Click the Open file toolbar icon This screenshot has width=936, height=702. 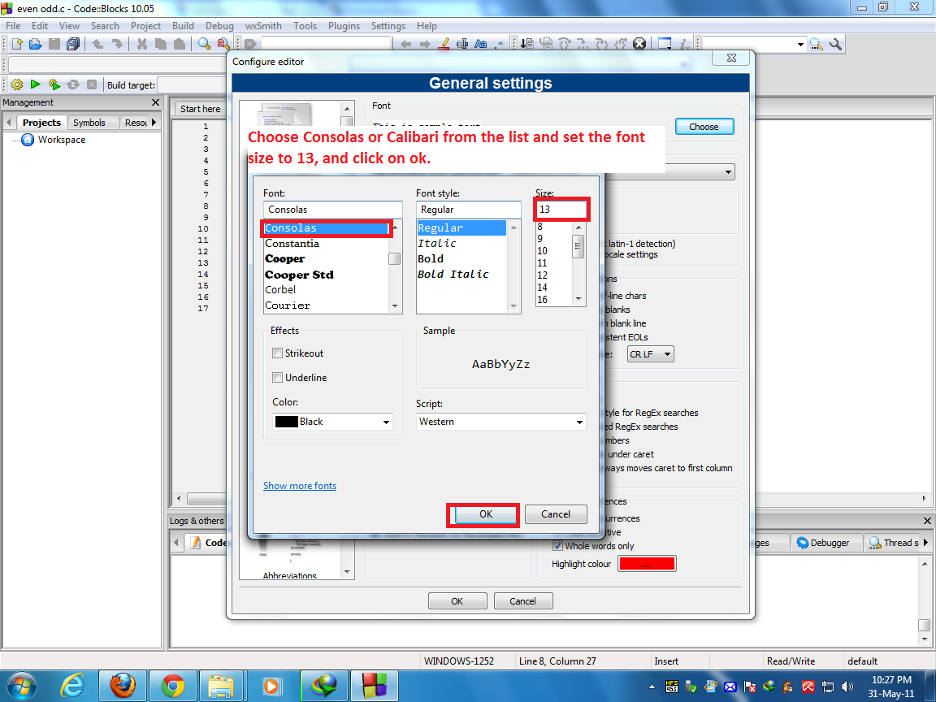pyautogui.click(x=35, y=44)
